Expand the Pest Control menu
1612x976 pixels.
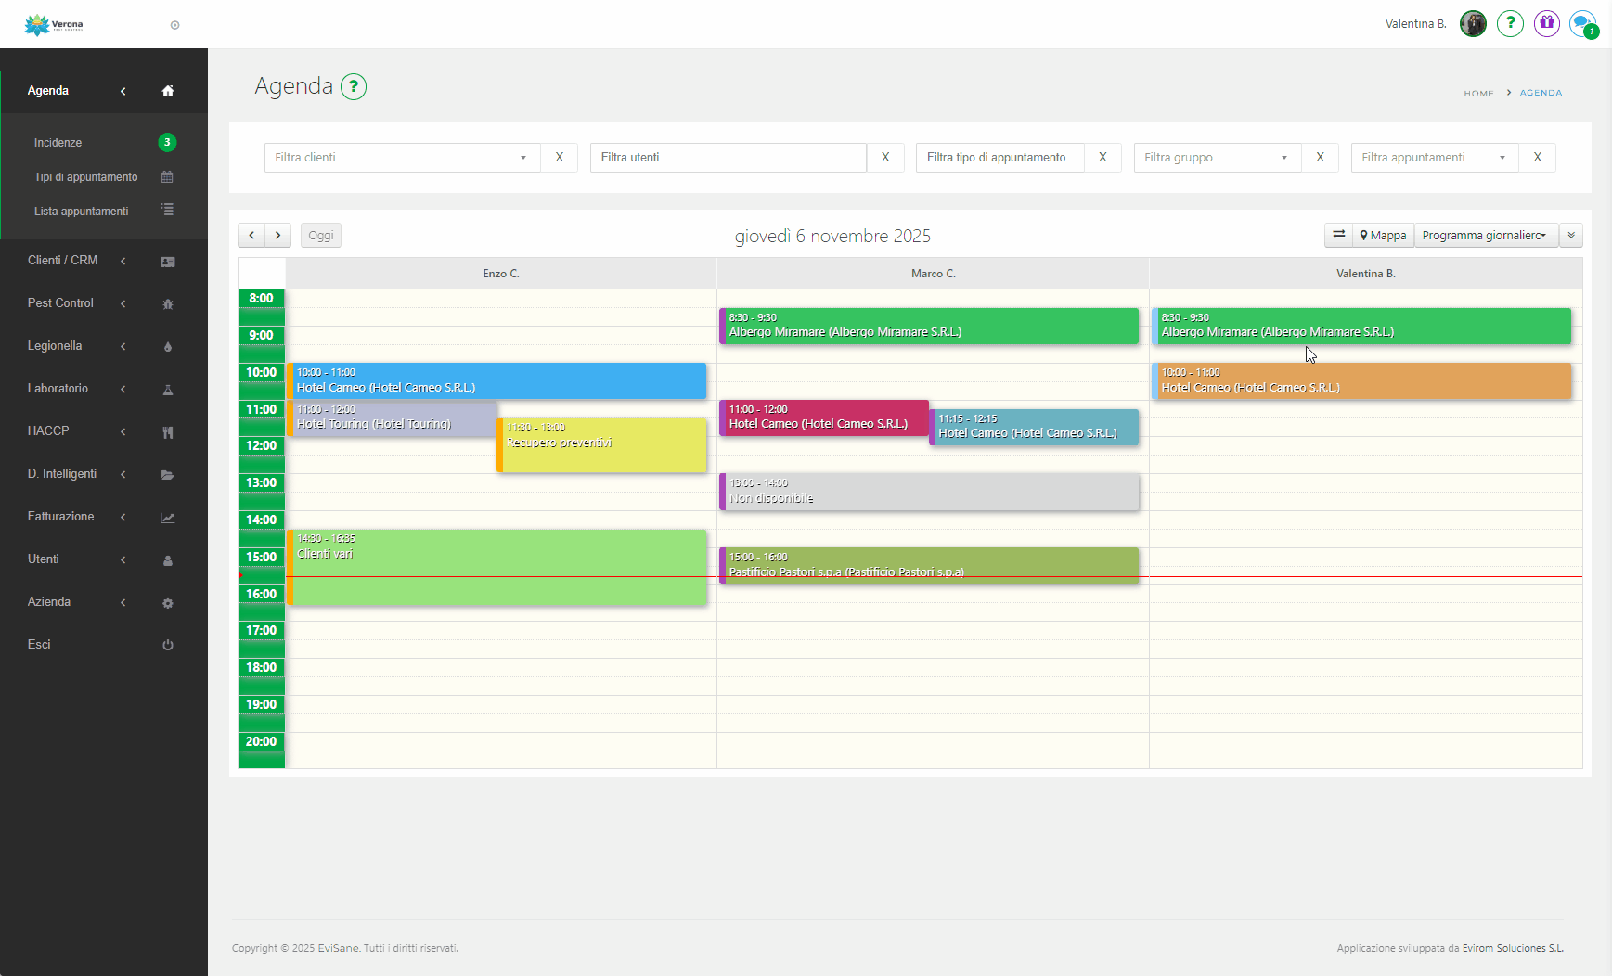coord(61,303)
